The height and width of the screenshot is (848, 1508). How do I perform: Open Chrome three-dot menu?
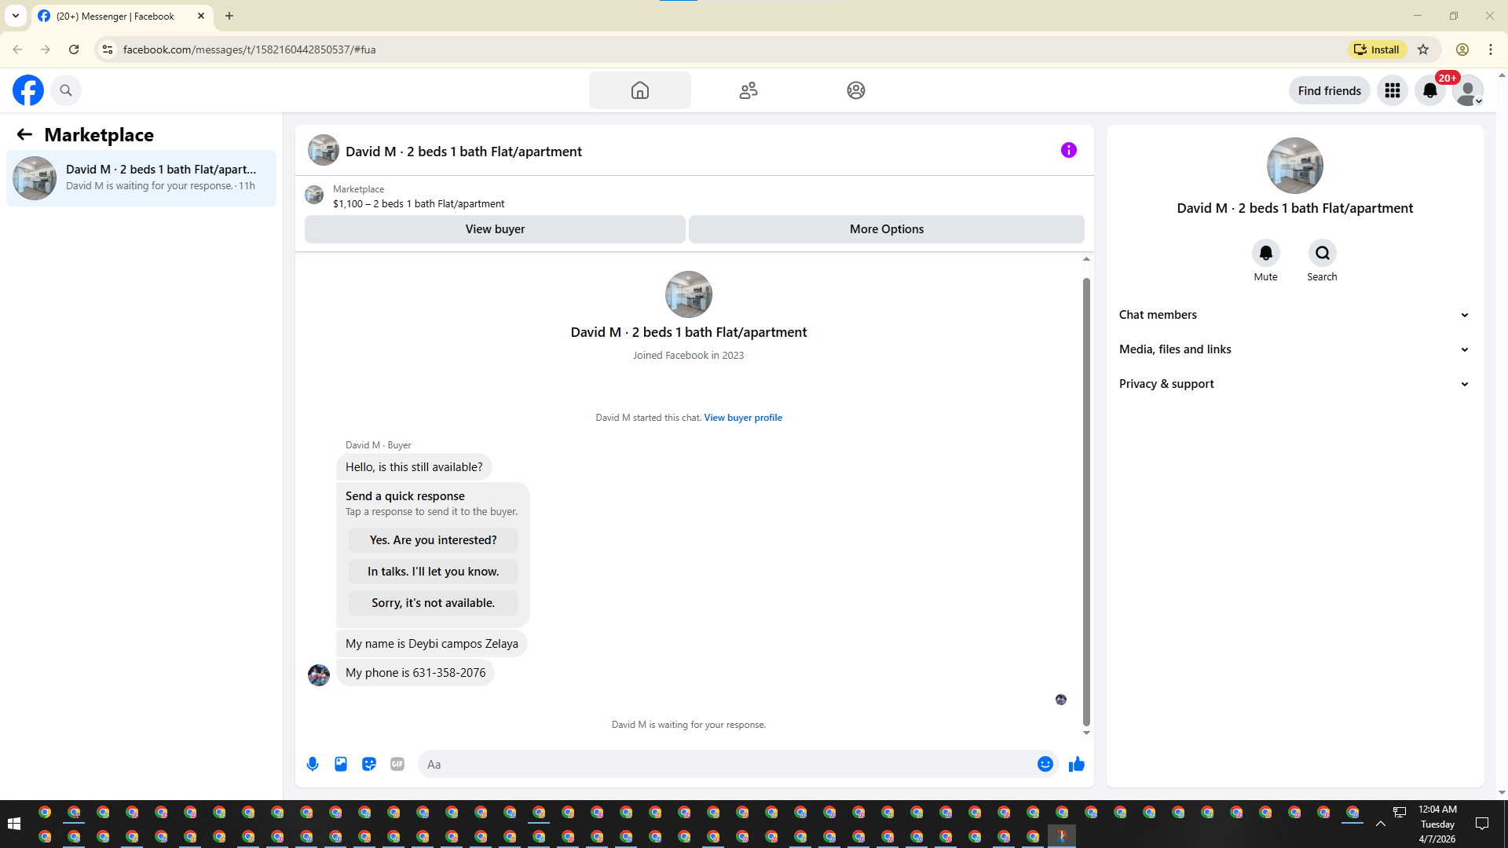click(x=1491, y=49)
